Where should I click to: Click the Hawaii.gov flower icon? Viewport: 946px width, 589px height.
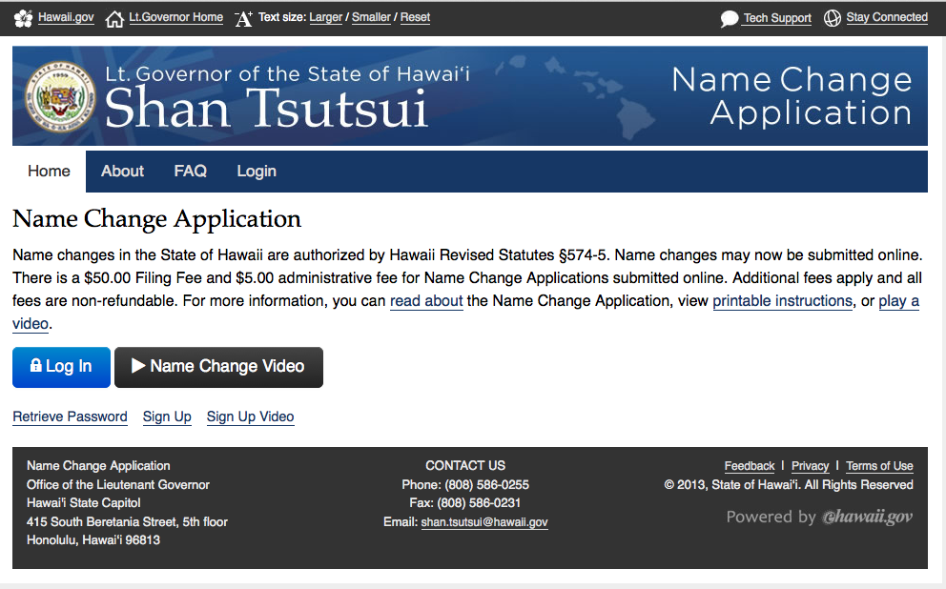pos(23,19)
